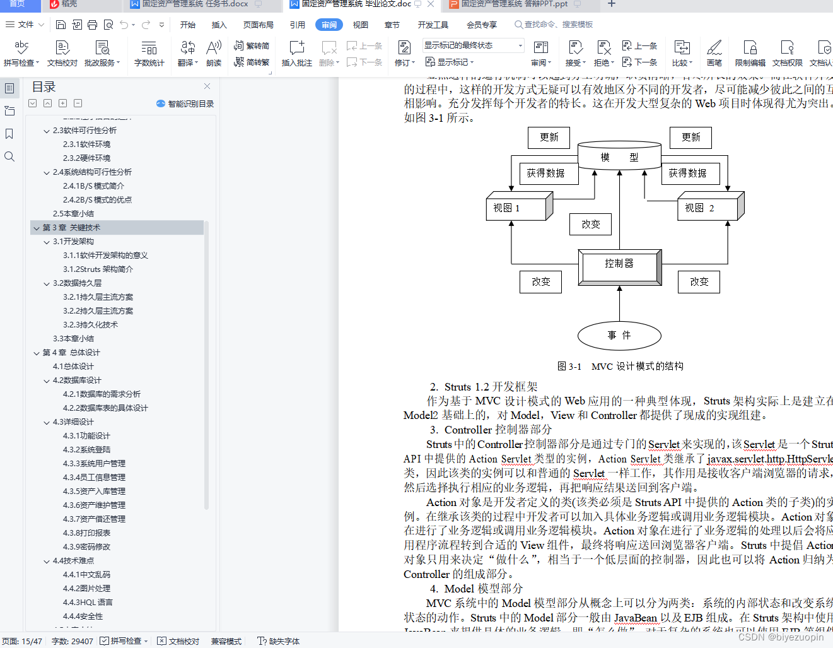This screenshot has height=648, width=833.
Task: Open the 比较 compare documents tool
Action: 682,53
